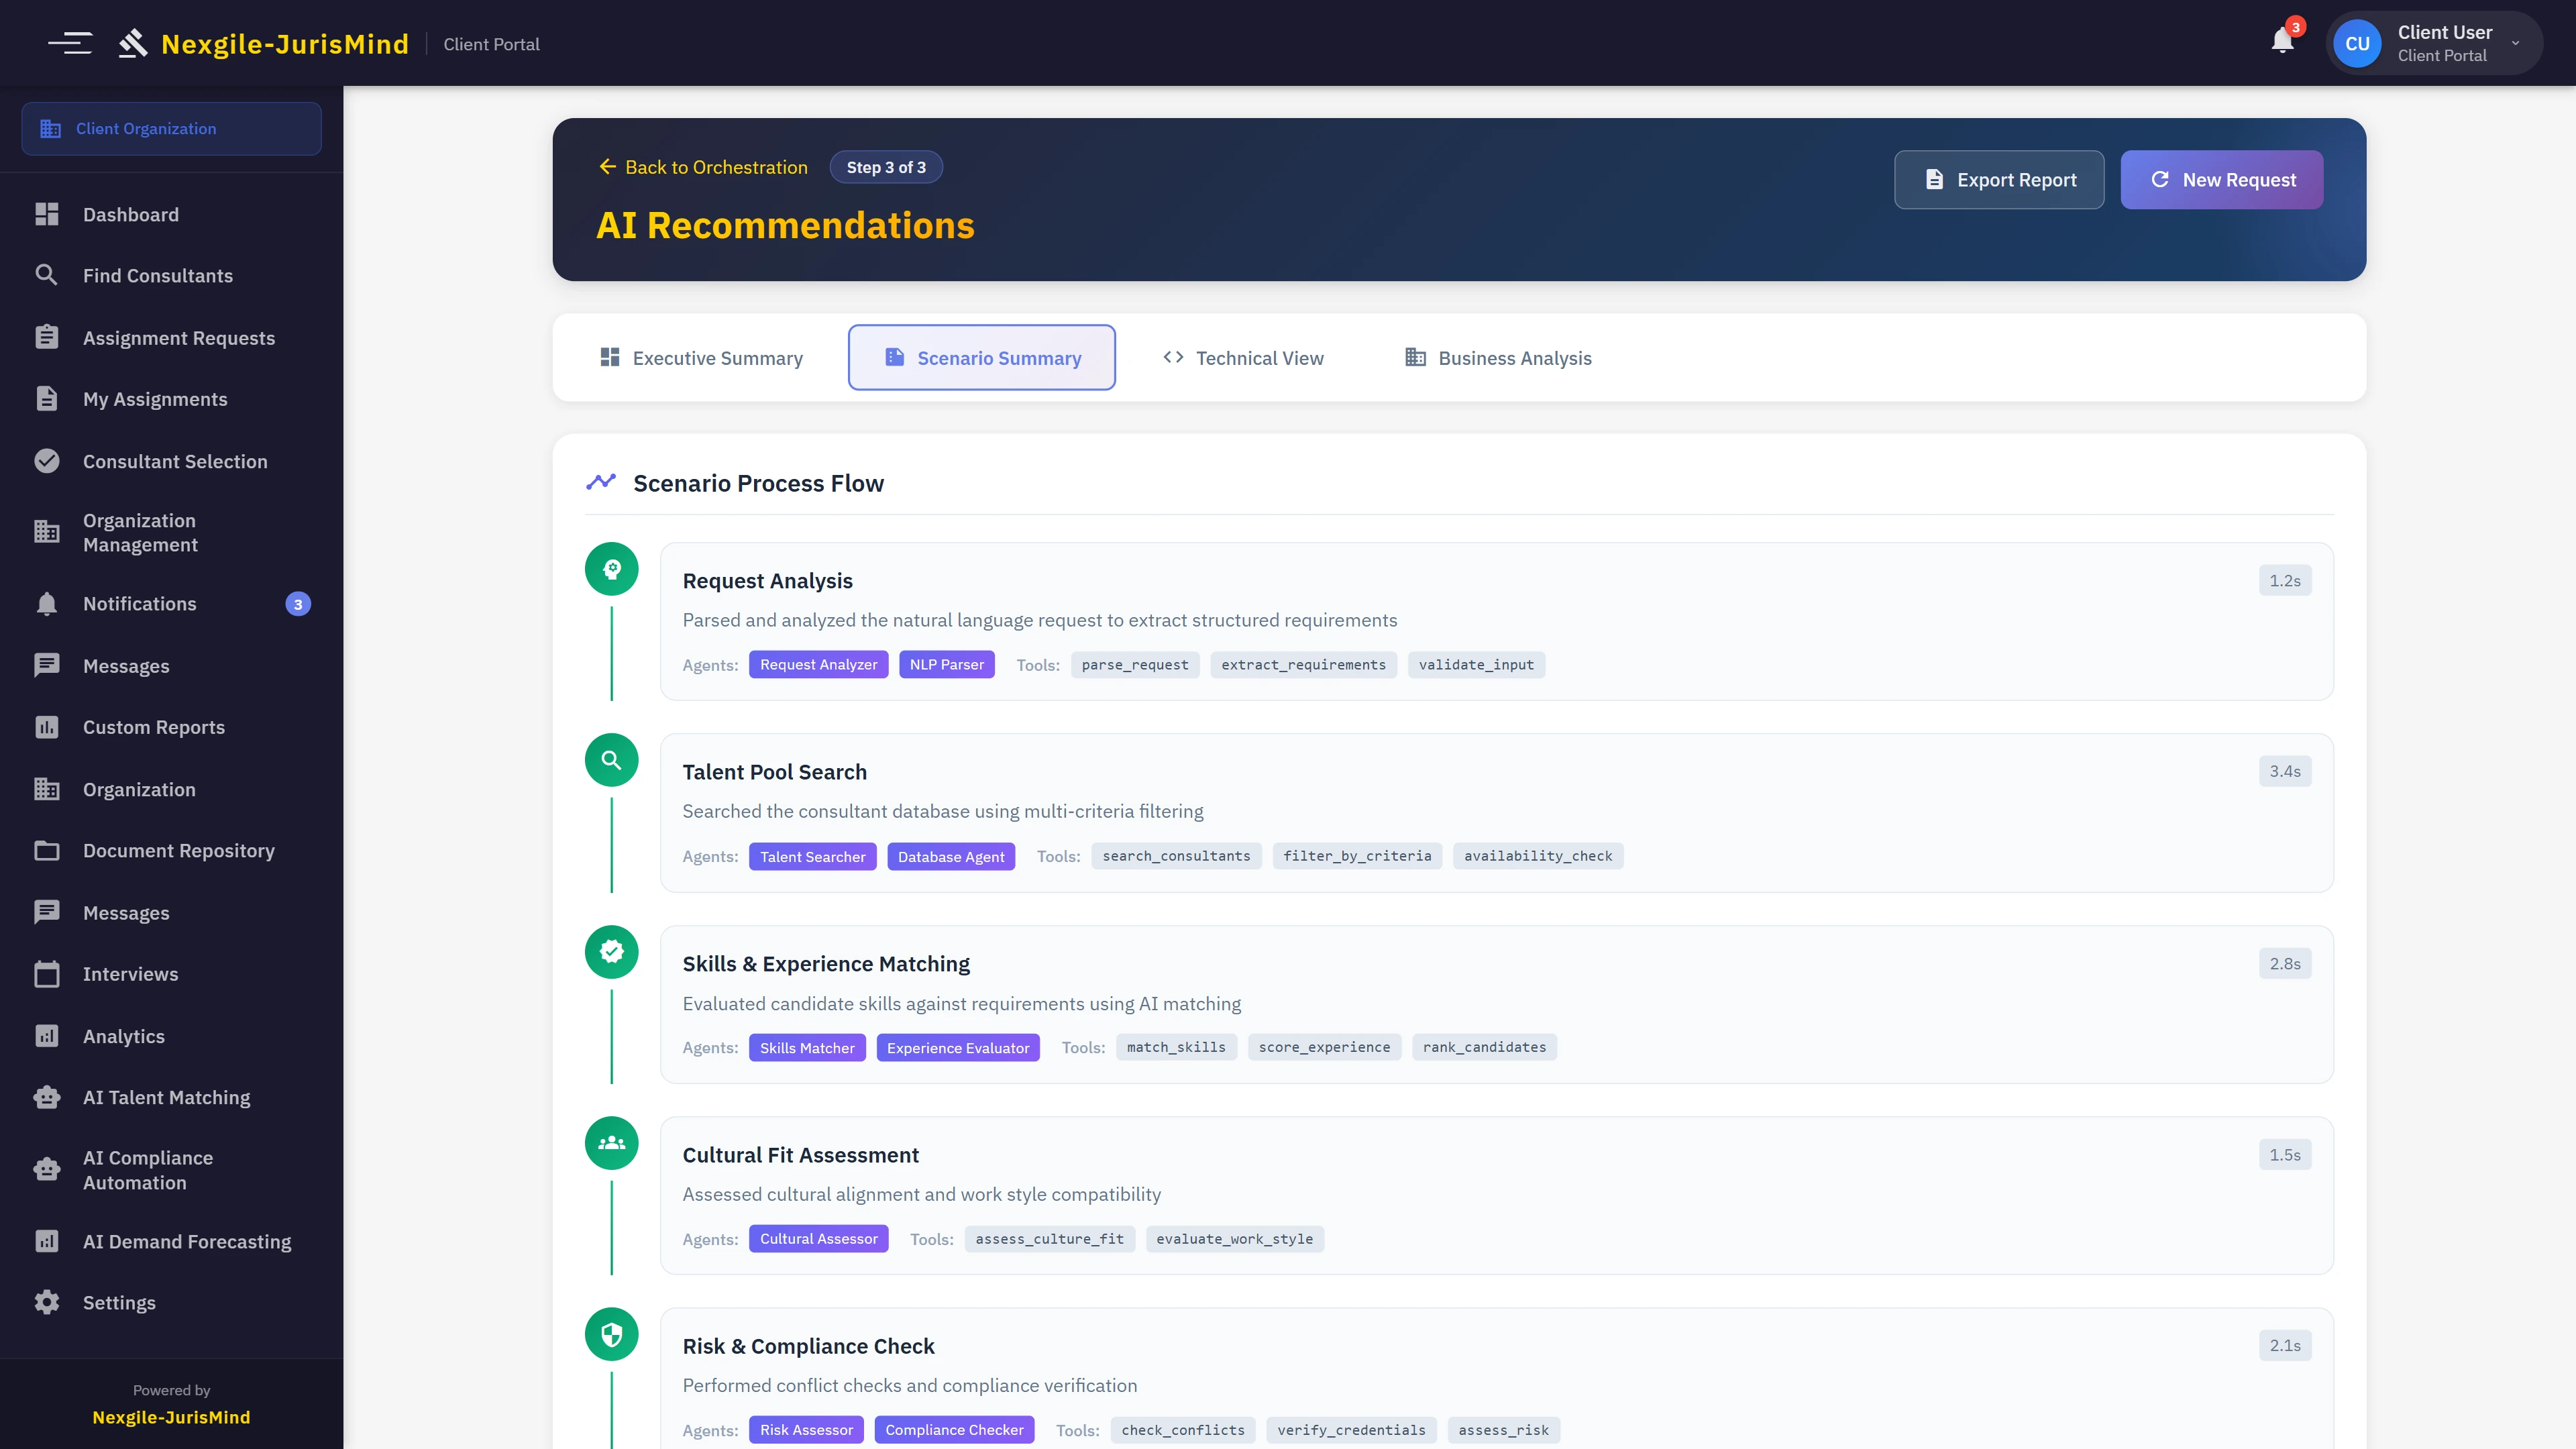Select the Cultural Assessor agent badge
The height and width of the screenshot is (1449, 2576).
pyautogui.click(x=818, y=1238)
